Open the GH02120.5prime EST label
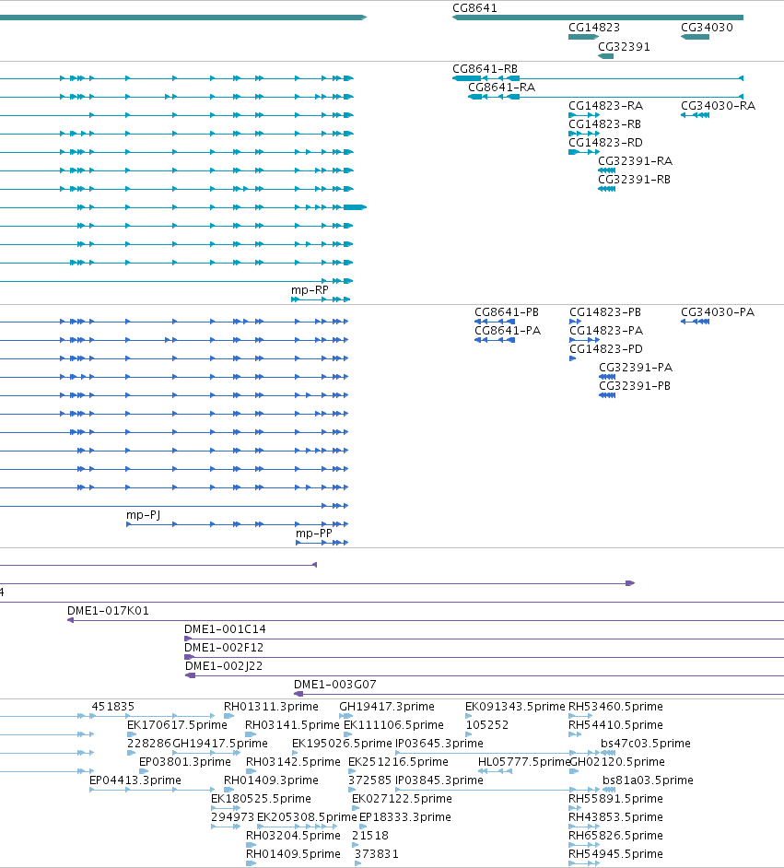The width and height of the screenshot is (784, 868). coord(617,762)
